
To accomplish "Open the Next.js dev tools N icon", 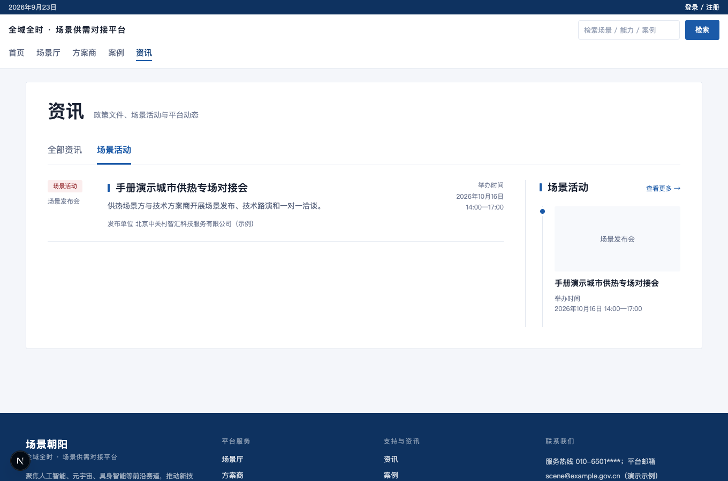I will [x=20, y=461].
